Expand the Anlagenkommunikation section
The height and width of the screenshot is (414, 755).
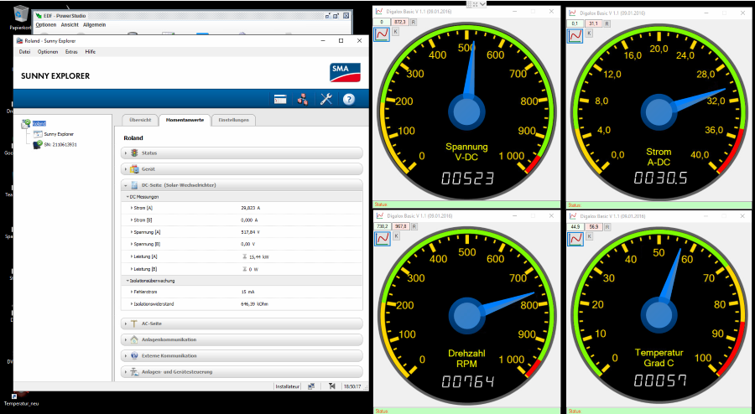point(126,339)
